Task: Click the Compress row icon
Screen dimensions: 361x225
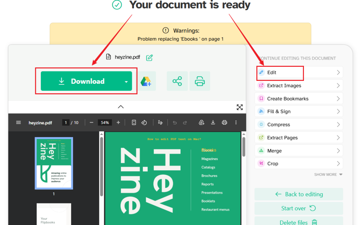Action: (261, 125)
